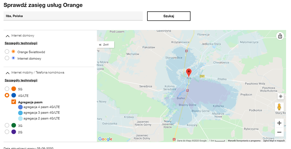Select the 5G radio button

(7, 89)
